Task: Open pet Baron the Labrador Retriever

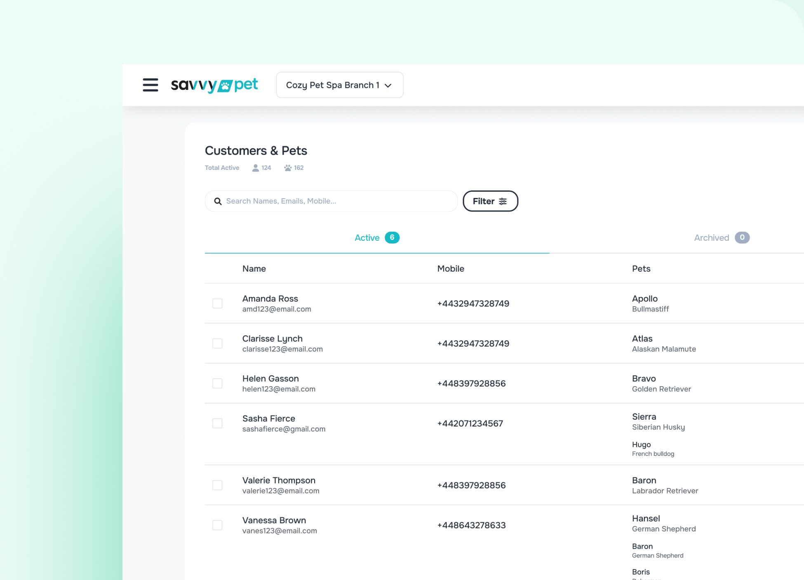Action: coord(665,485)
